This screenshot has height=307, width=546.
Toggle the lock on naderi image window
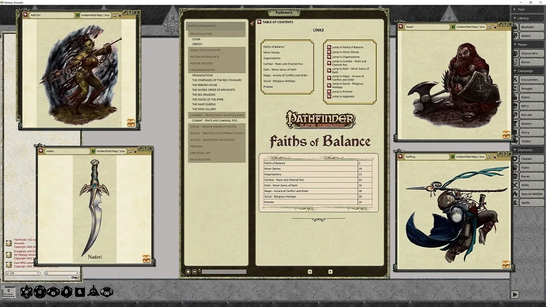pos(135,151)
